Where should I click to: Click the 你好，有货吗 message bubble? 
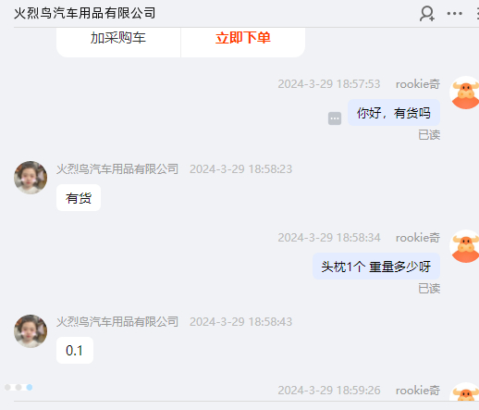[394, 113]
